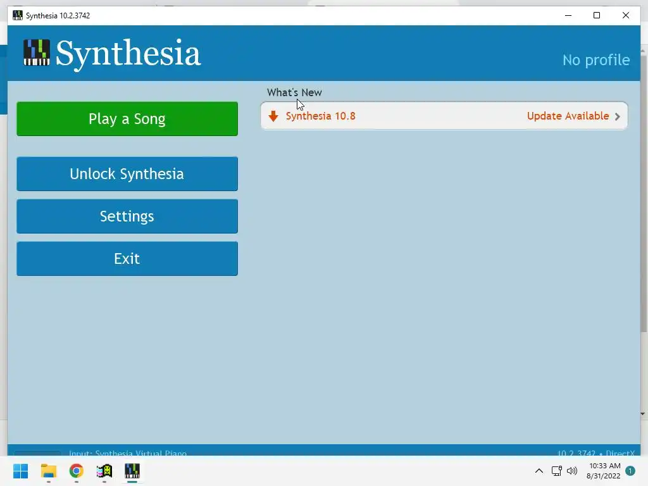Open the clock showing 10:33 AM
The height and width of the screenshot is (486, 648).
604,471
